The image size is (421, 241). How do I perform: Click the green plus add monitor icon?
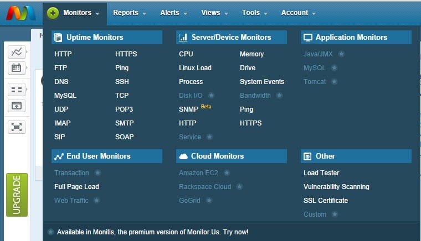53,13
